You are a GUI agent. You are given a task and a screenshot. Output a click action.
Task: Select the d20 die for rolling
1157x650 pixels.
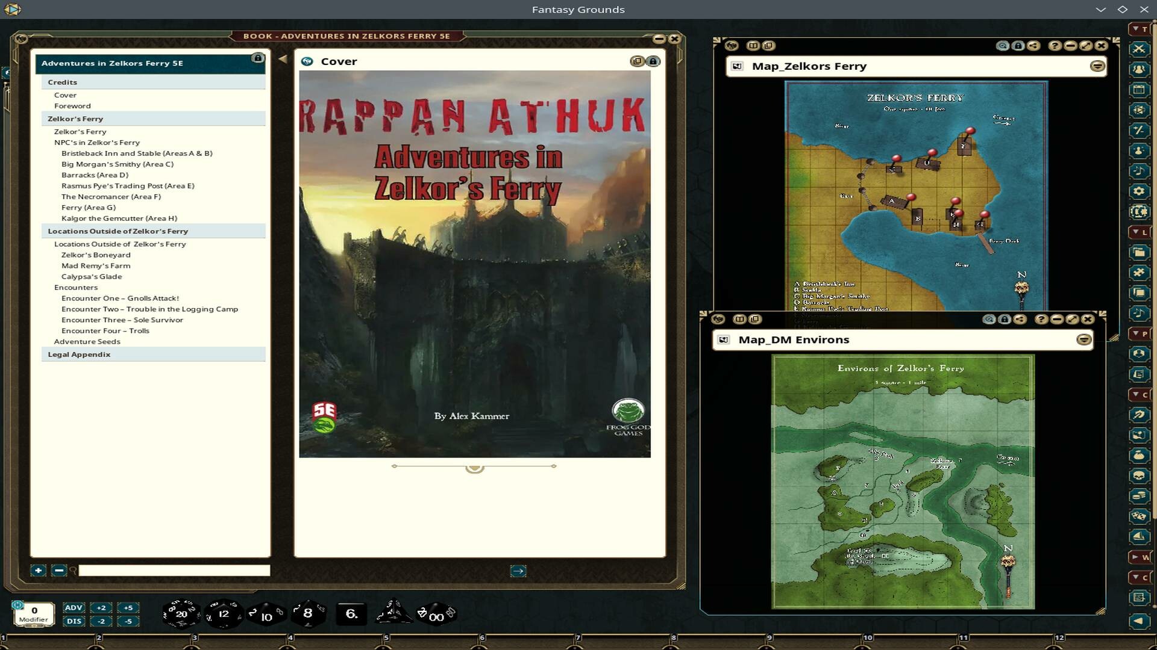click(x=180, y=613)
